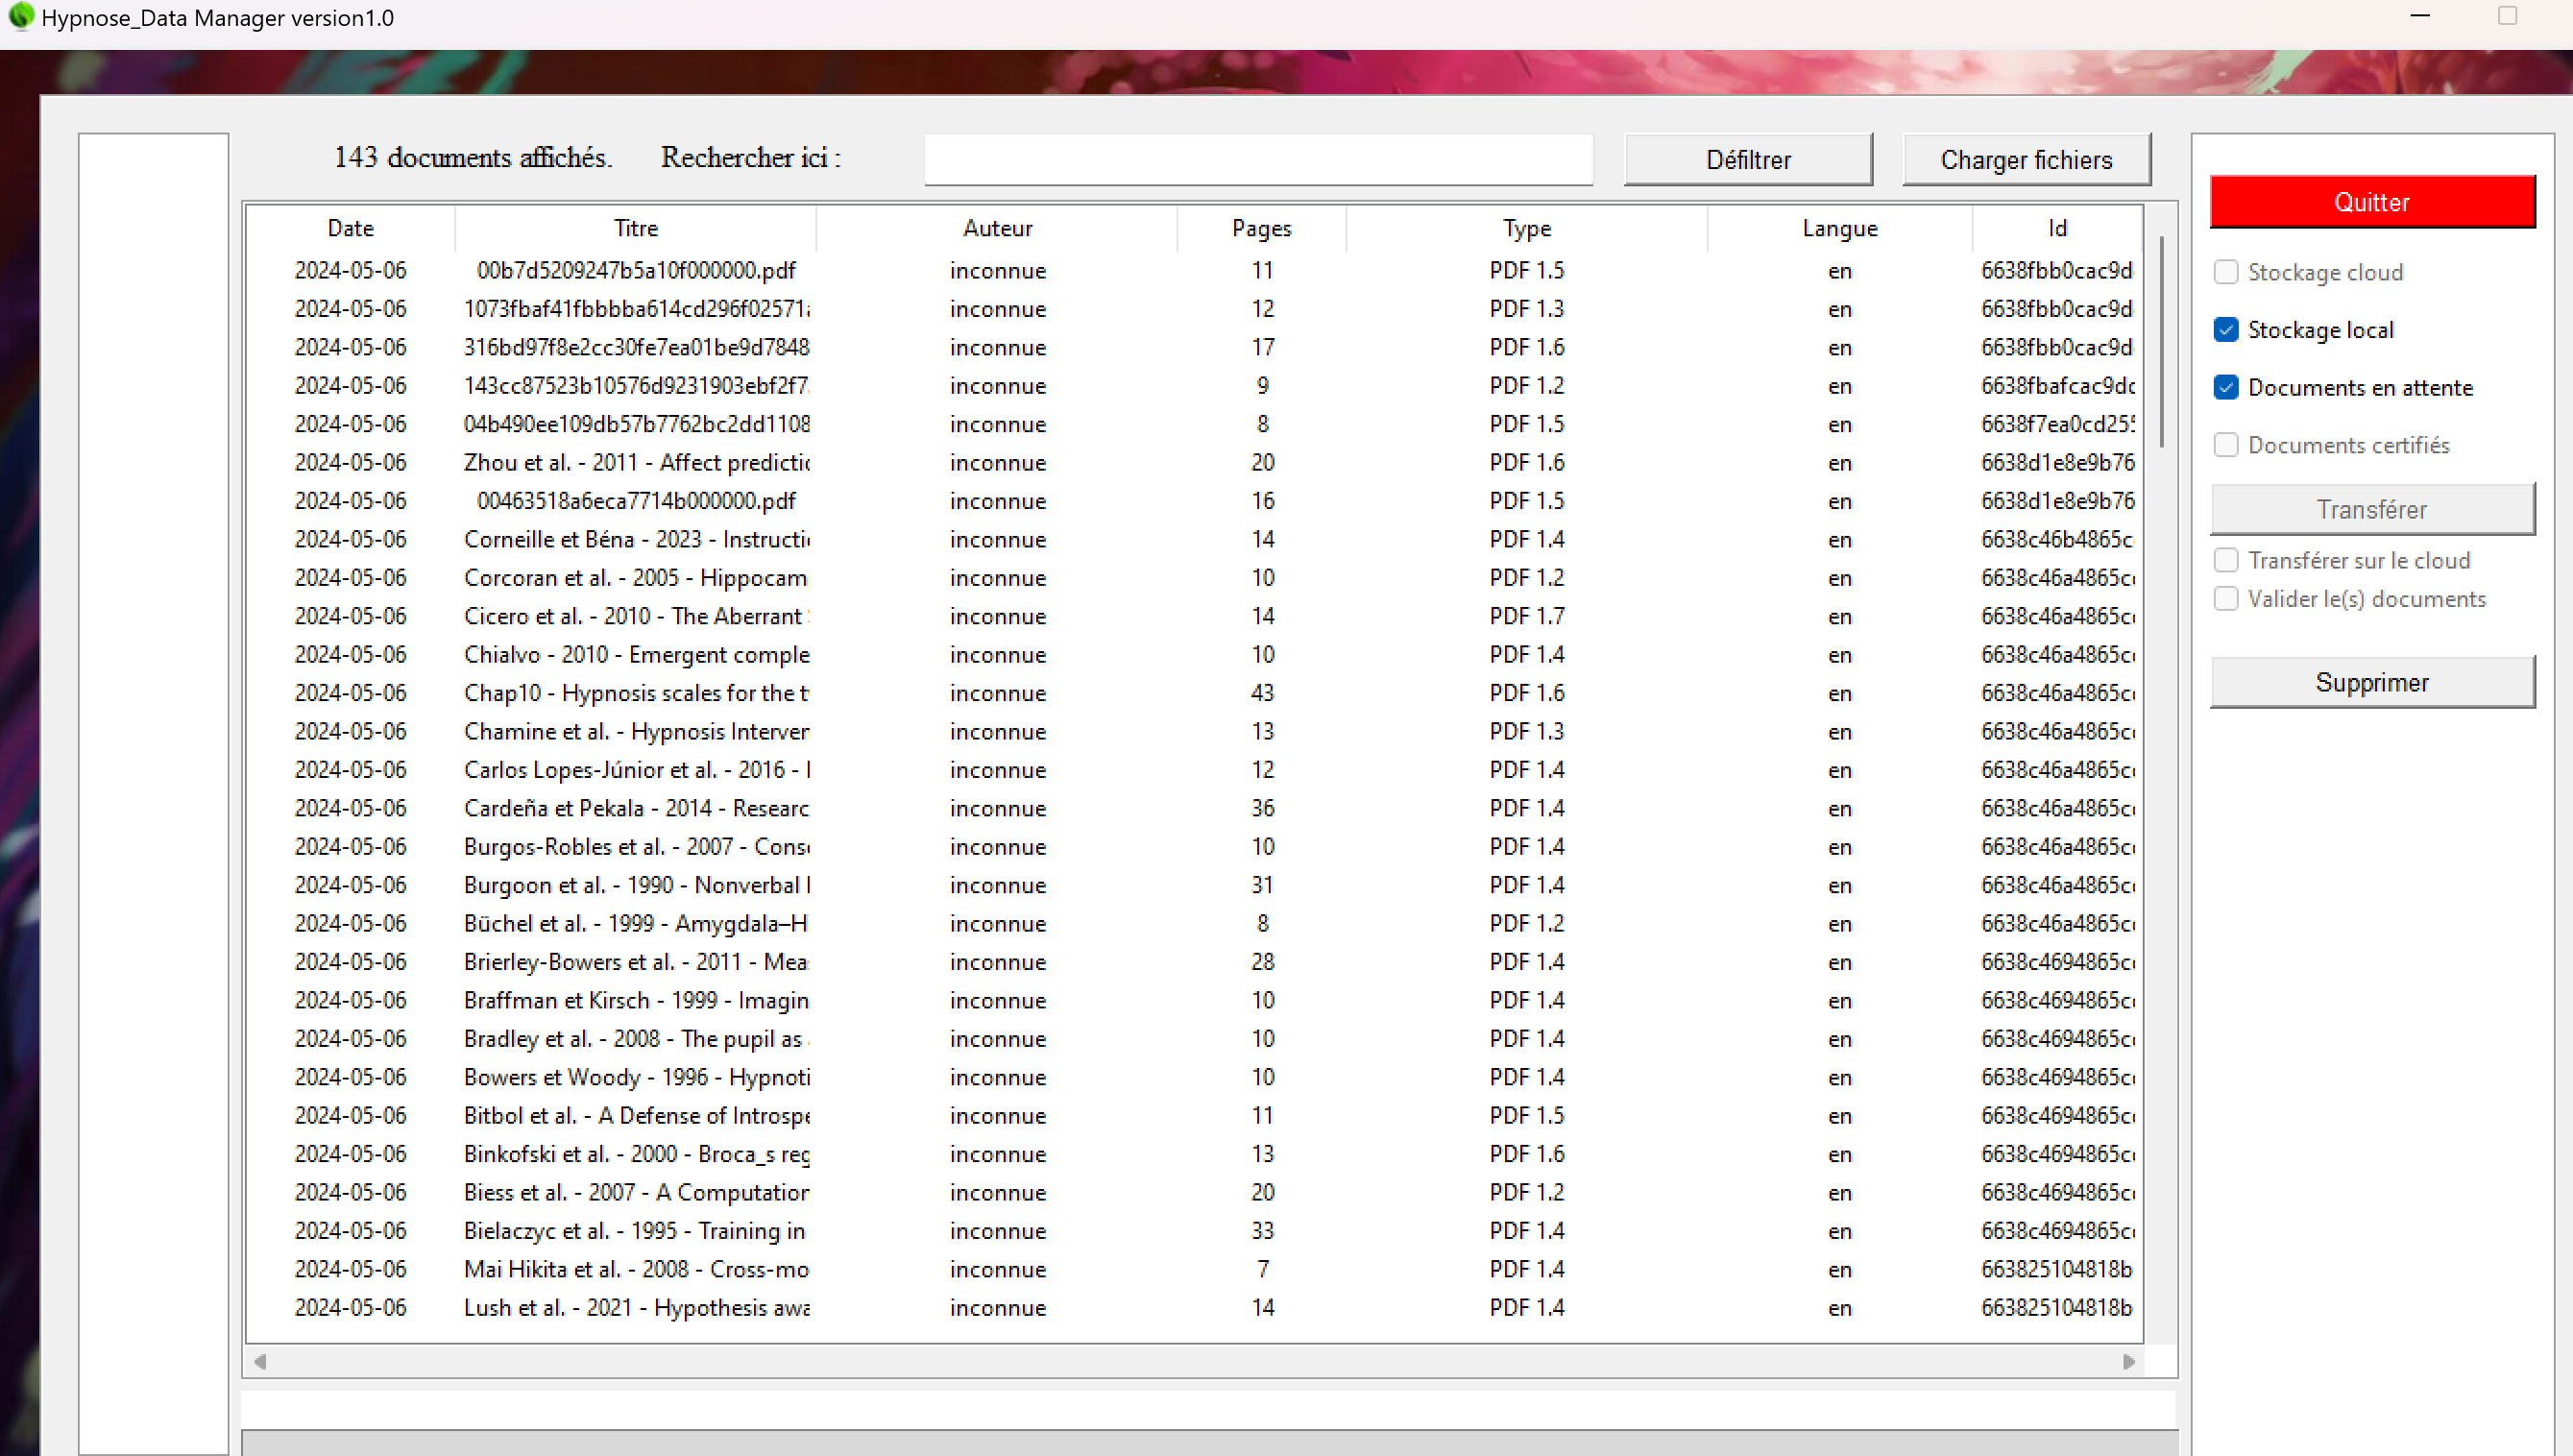The height and width of the screenshot is (1456, 2573).
Task: Maximize the Hypnose_Data Manager window
Action: (x=2507, y=16)
